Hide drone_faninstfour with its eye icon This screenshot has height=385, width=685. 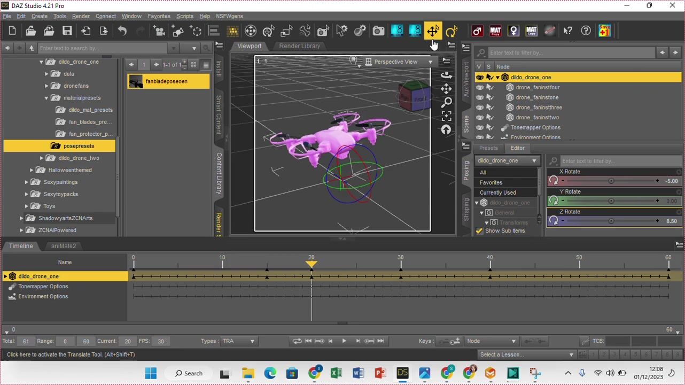pyautogui.click(x=480, y=88)
